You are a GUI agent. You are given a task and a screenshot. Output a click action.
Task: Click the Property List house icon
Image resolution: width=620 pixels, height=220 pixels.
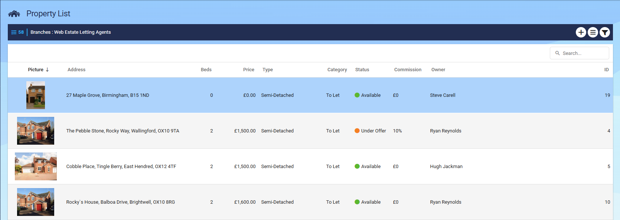(14, 14)
